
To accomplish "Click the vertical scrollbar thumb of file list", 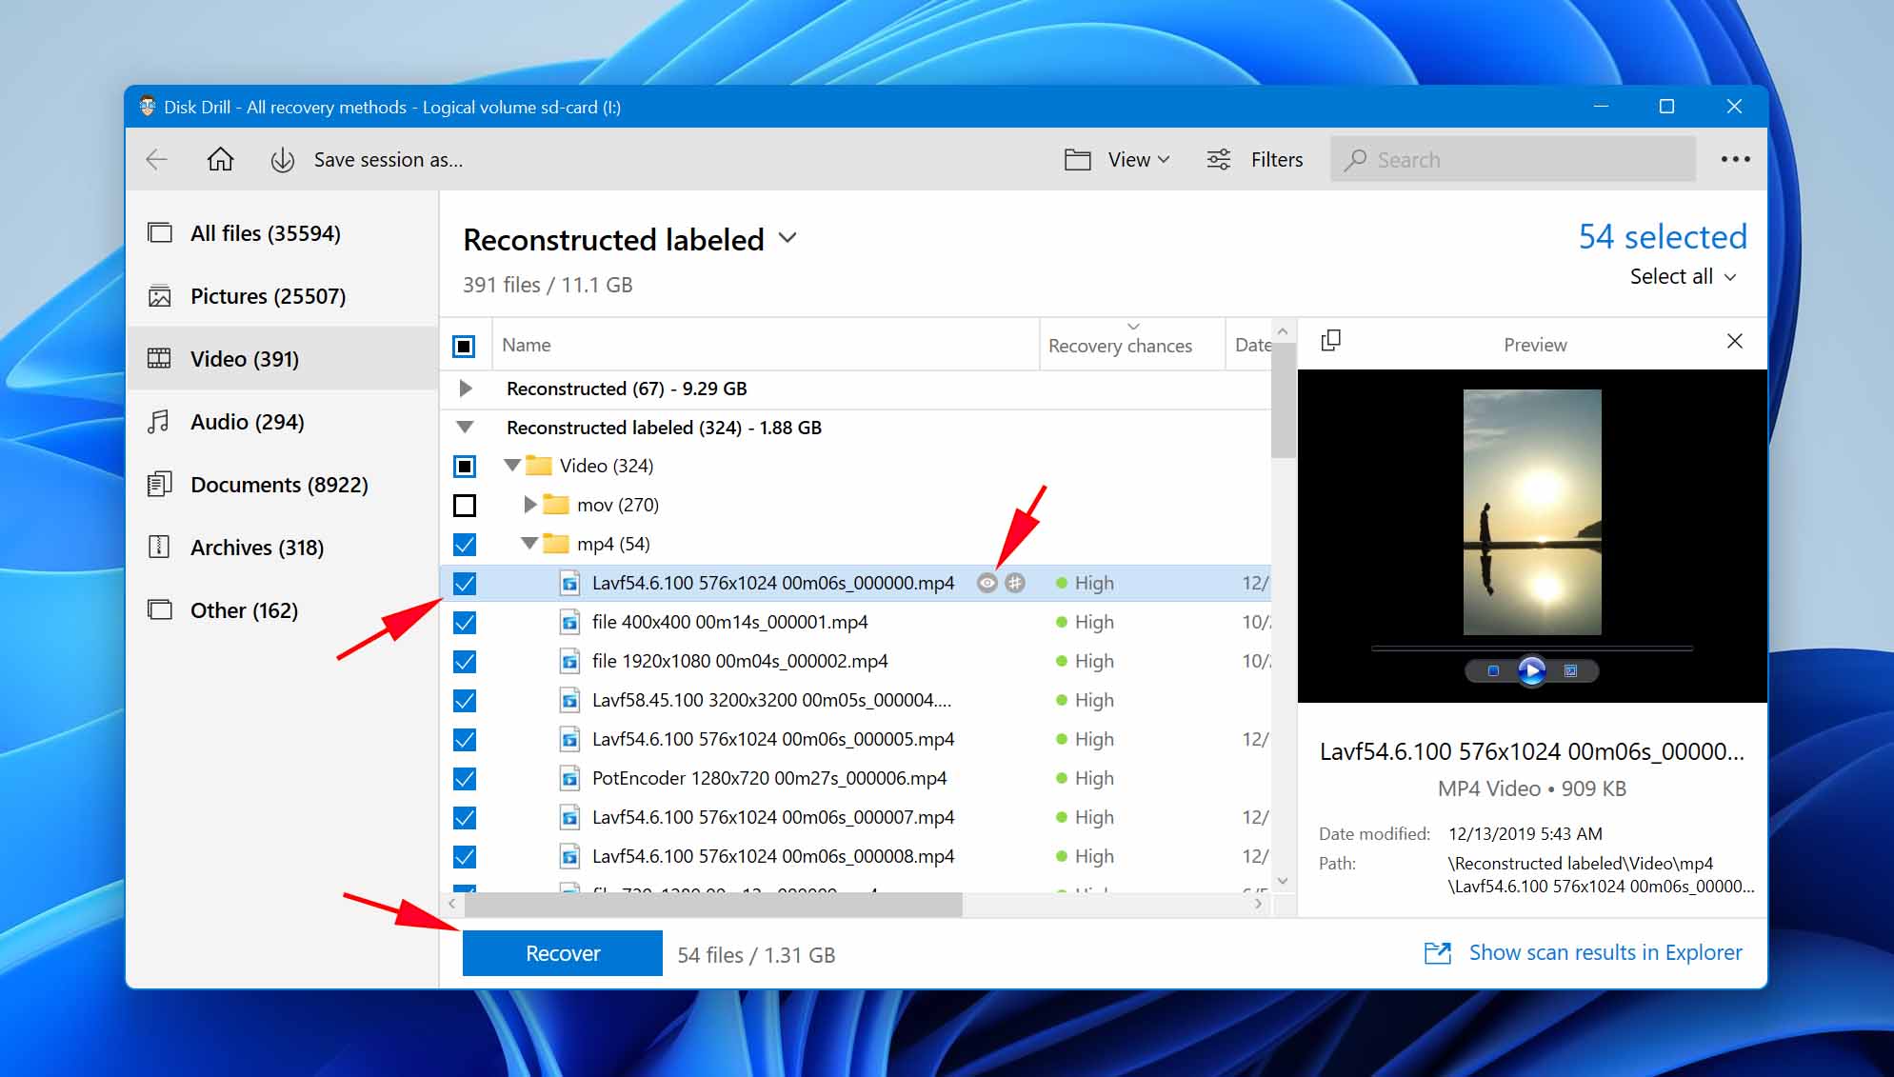I will pyautogui.click(x=1283, y=400).
